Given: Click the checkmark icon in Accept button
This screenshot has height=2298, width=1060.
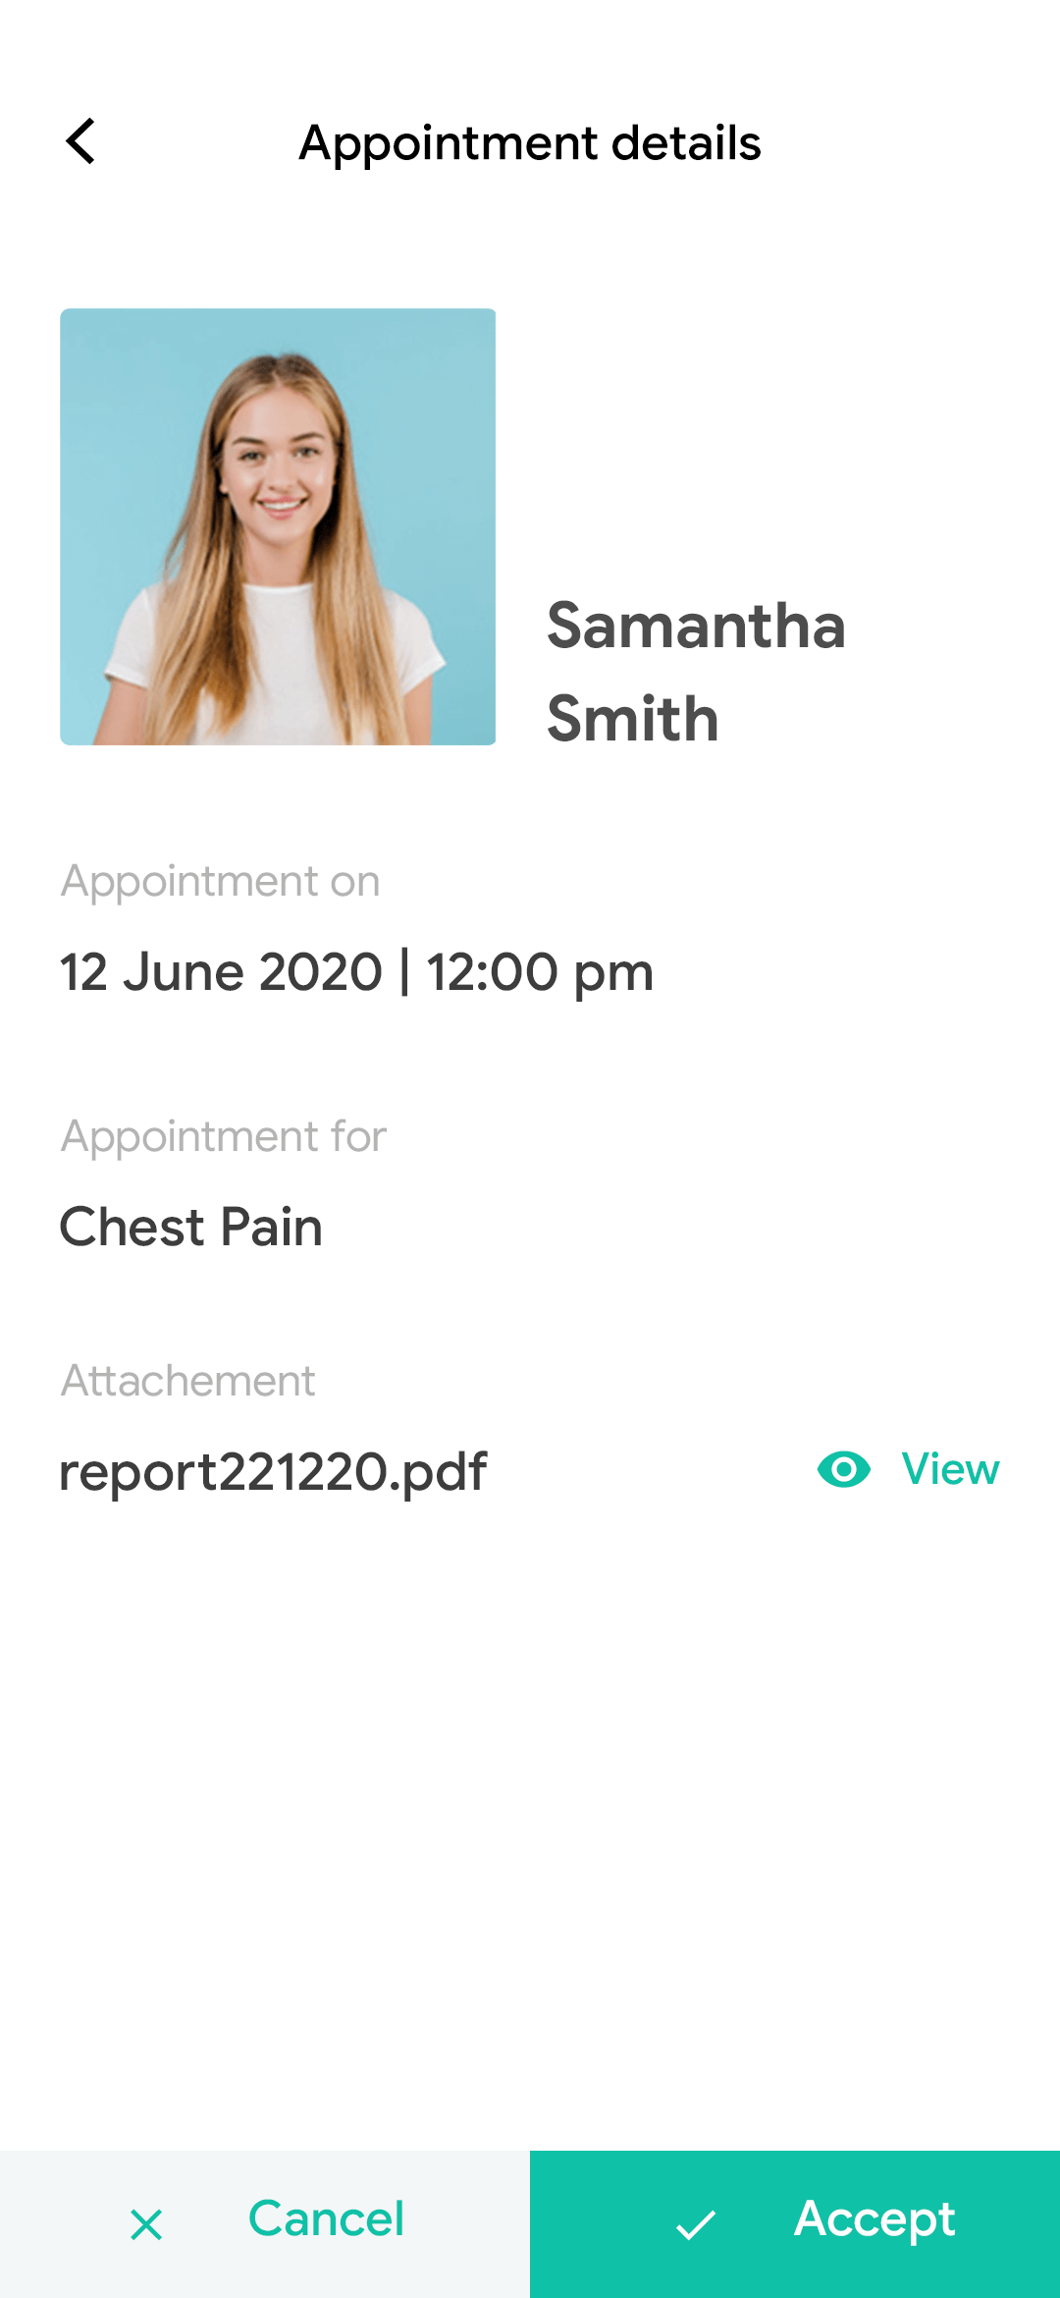Looking at the screenshot, I should coord(696,2224).
